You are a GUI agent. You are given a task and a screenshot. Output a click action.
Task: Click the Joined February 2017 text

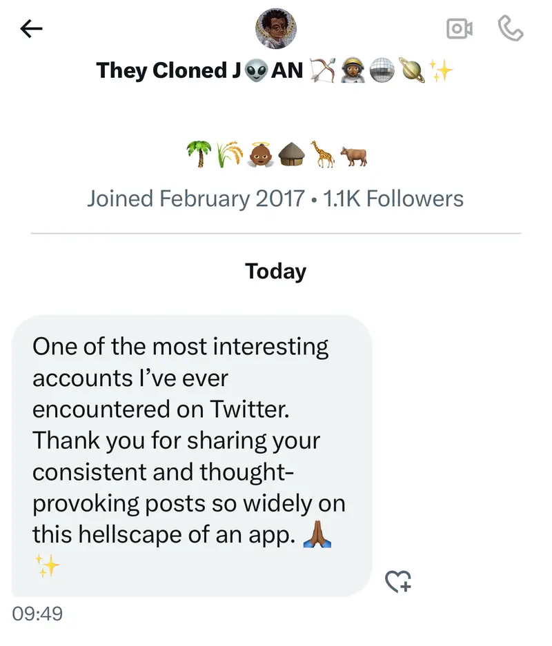195,199
